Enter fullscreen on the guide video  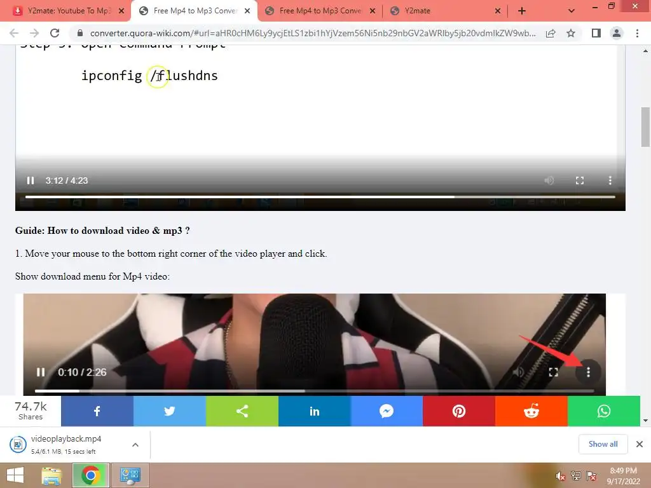[x=553, y=372]
